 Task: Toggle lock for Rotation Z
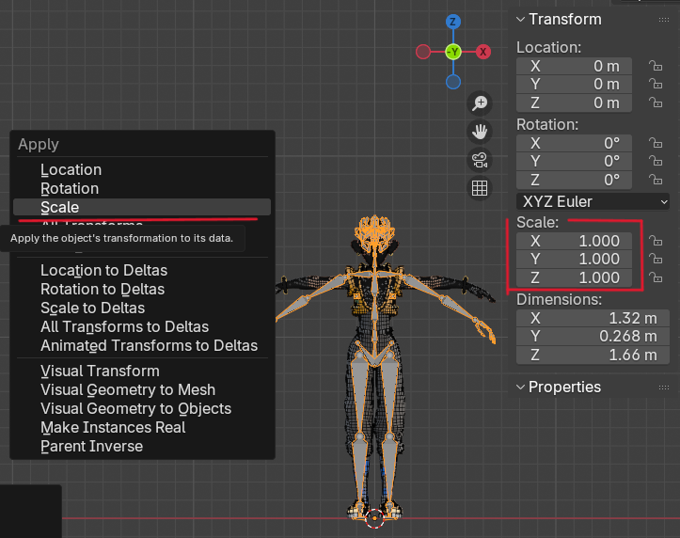654,180
